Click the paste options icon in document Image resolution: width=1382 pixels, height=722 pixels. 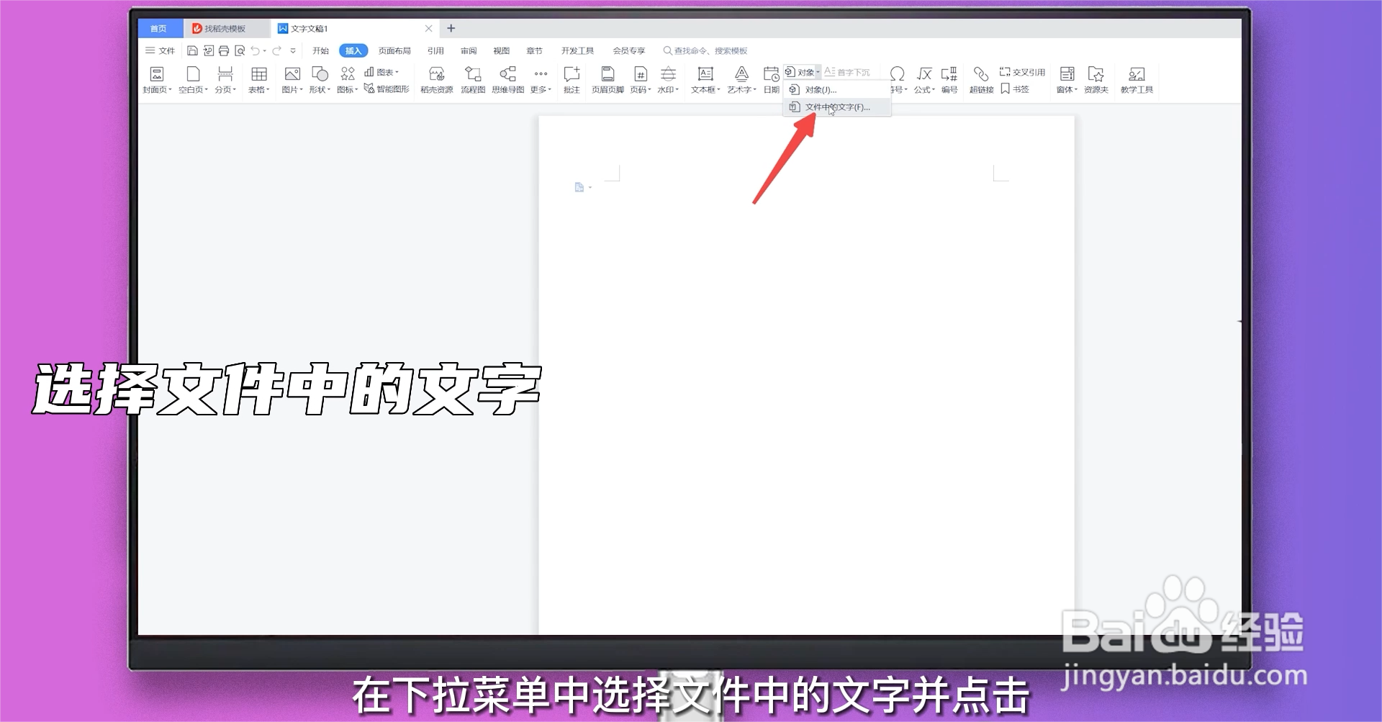[x=580, y=187]
